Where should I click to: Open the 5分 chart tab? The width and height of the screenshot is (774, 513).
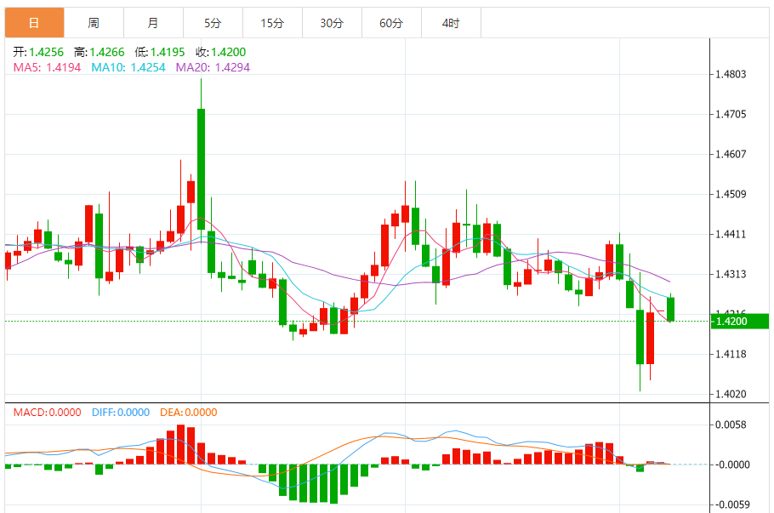(x=213, y=23)
